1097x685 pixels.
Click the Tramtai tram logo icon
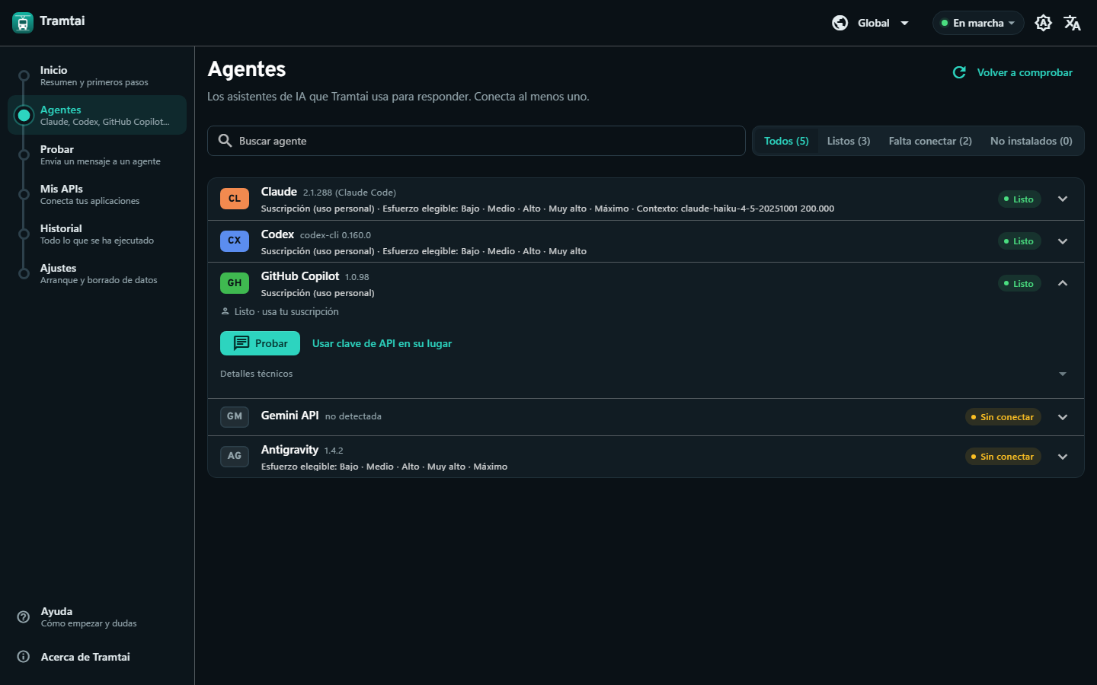23,23
